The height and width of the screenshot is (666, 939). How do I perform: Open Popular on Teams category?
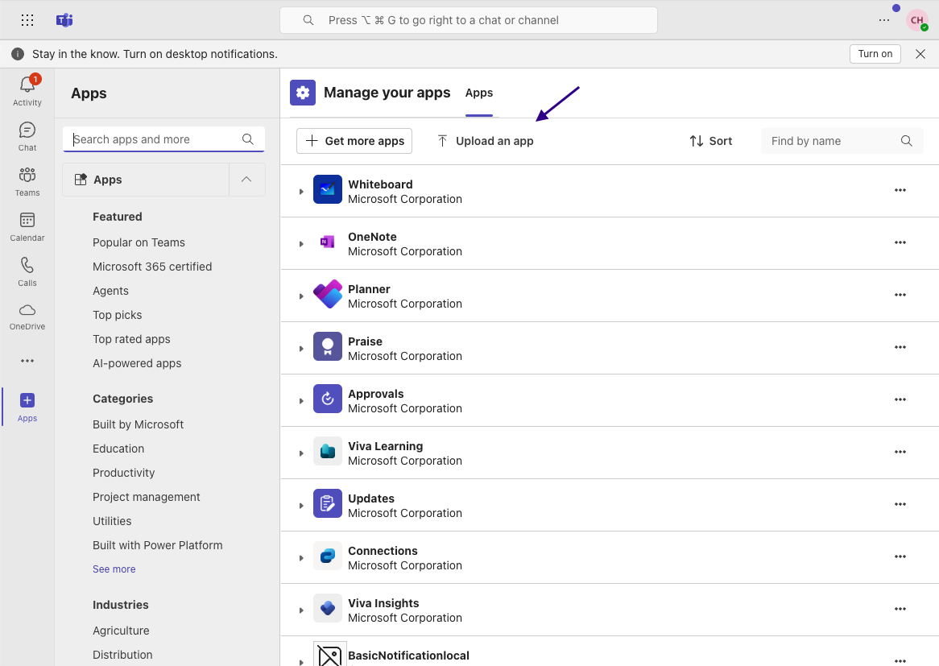[x=139, y=242]
